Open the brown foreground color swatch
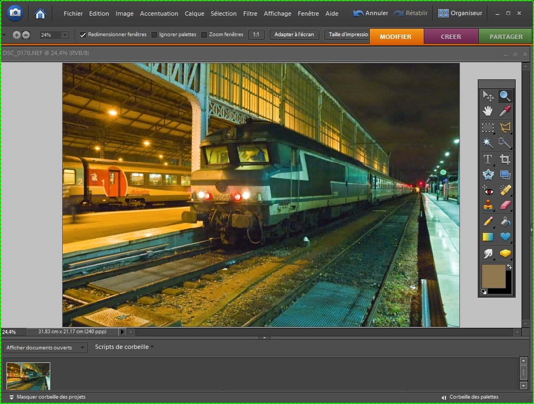Image resolution: width=534 pixels, height=404 pixels. pyautogui.click(x=493, y=277)
